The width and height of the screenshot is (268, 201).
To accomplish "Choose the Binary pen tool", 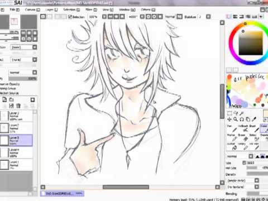I will [x=243, y=146].
